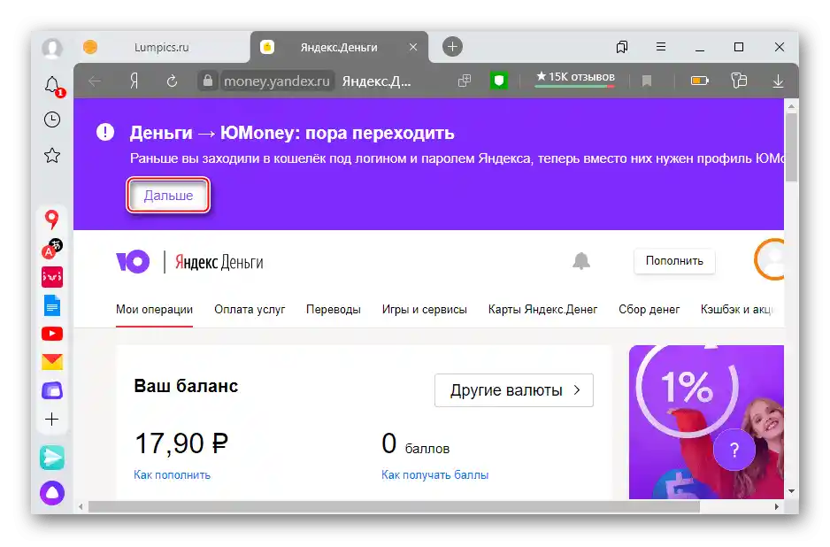Image resolution: width=830 pixels, height=547 pixels.
Task: Open bookmarks star icon in sidebar
Action: pos(52,155)
